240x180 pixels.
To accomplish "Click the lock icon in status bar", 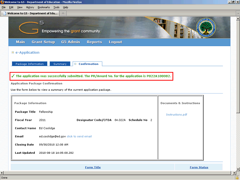I will 237,178.
